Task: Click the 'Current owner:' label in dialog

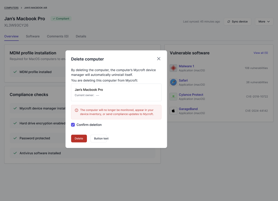Action: 84,95
